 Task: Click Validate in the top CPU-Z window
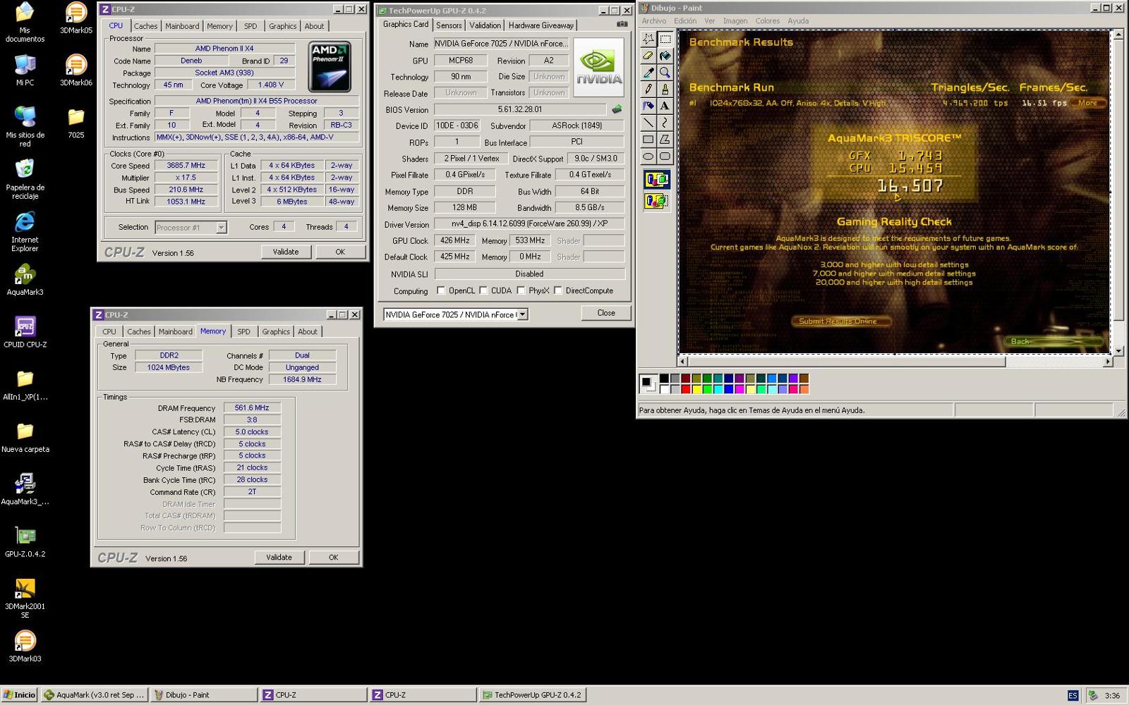coord(286,252)
